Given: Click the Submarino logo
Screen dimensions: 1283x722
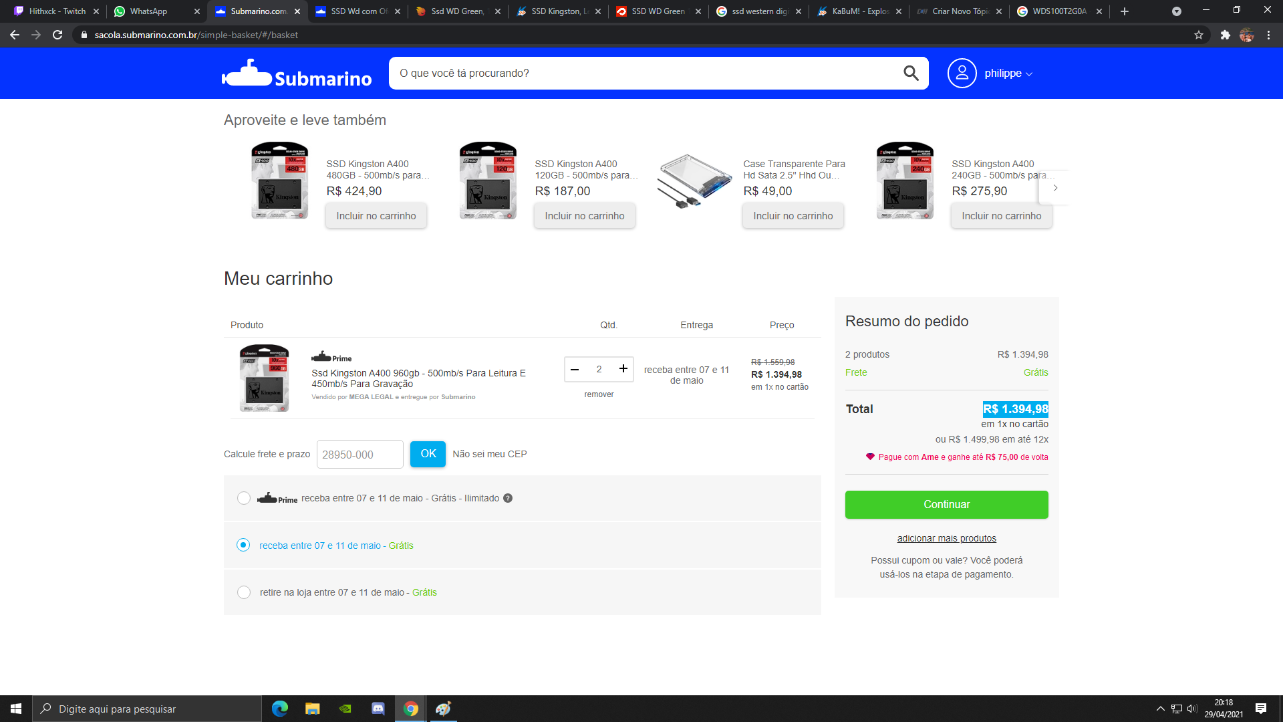Looking at the screenshot, I should click(x=297, y=74).
